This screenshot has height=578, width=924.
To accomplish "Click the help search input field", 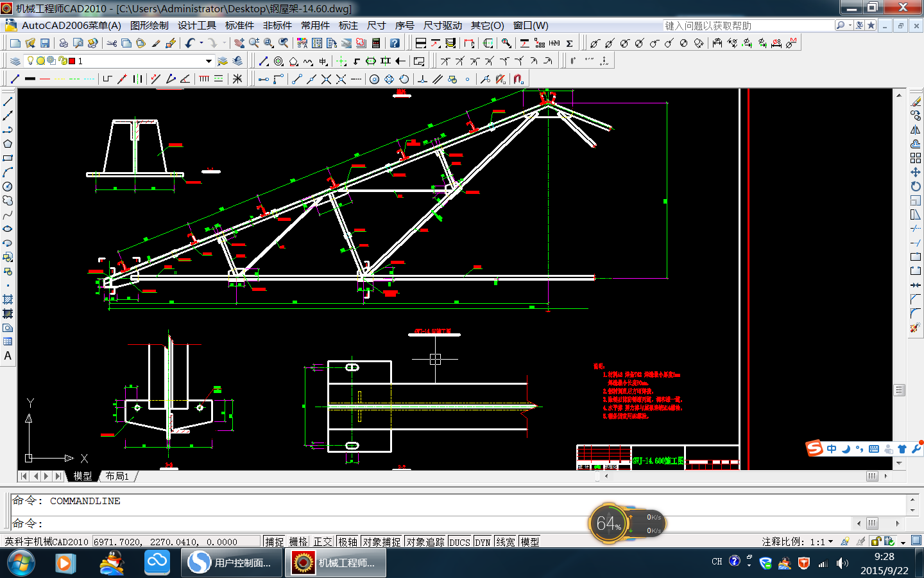I will click(x=748, y=26).
